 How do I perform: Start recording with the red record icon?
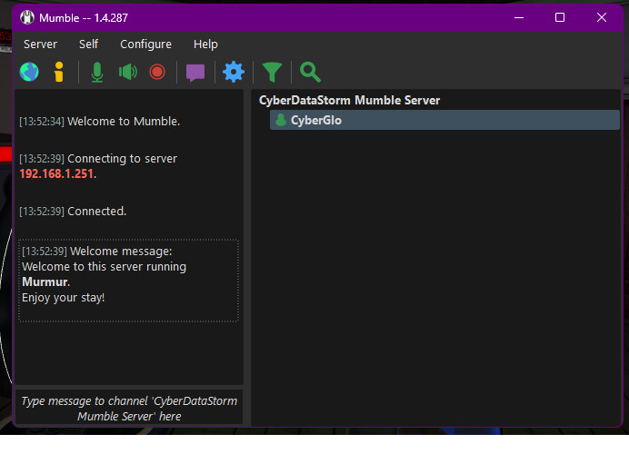tap(157, 72)
